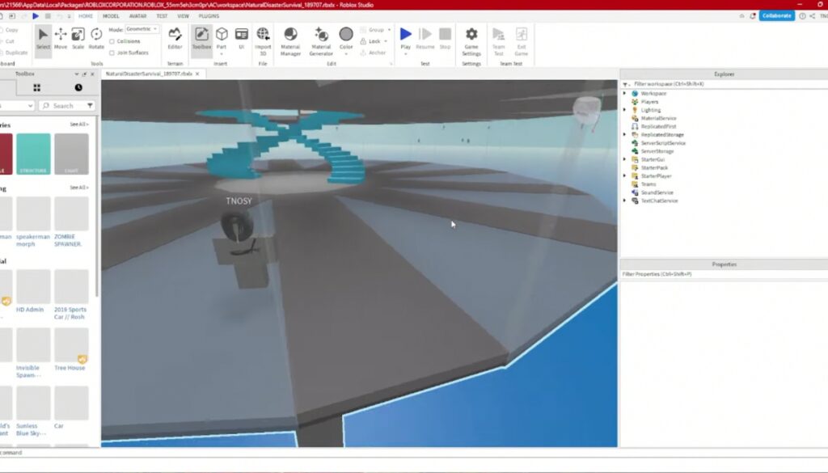The image size is (828, 473).
Task: Expand the ReplicatedStorage node in Explorer
Action: pyautogui.click(x=625, y=134)
